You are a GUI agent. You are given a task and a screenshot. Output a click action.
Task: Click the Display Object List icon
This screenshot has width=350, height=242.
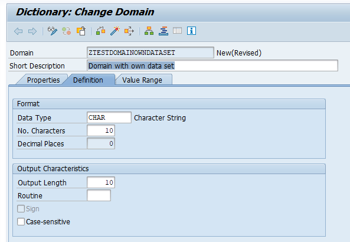pyautogui.click(x=163, y=31)
